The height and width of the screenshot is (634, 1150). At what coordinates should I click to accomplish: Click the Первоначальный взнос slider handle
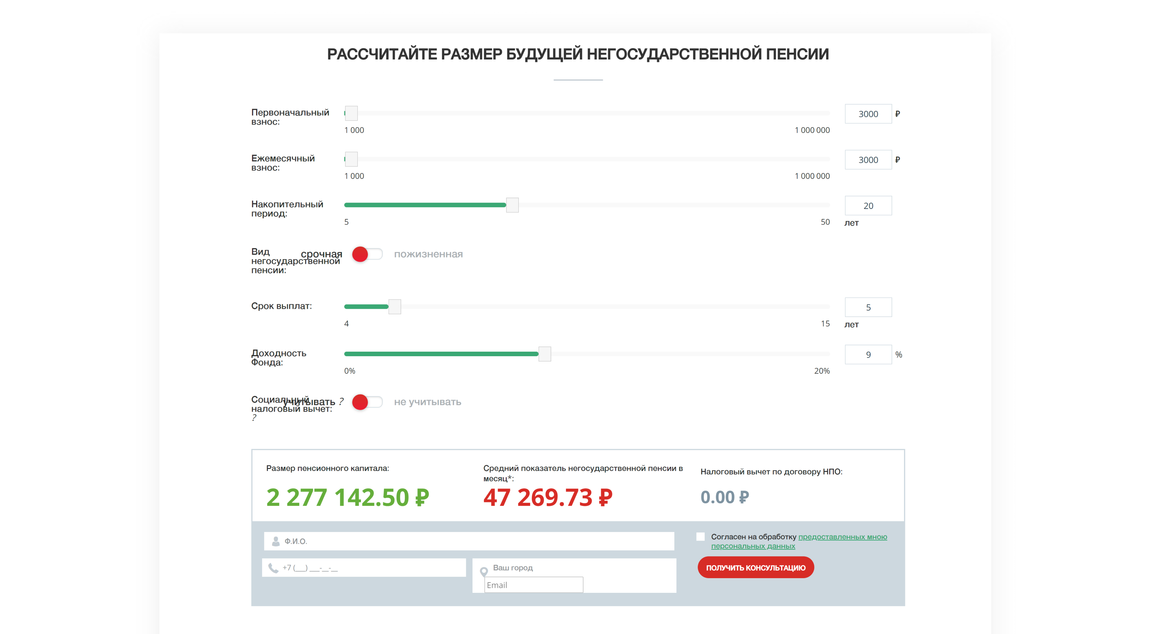pos(351,113)
